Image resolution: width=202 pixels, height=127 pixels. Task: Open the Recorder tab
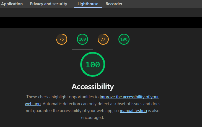[114, 4]
